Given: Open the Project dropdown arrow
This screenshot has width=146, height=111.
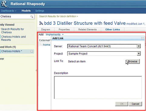Looking at the screenshot, I should click(139, 54).
